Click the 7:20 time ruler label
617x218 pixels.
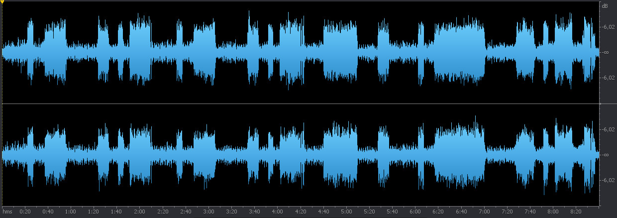click(x=507, y=211)
